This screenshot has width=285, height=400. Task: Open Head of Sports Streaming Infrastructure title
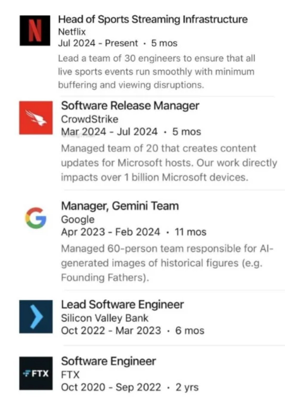(x=153, y=19)
